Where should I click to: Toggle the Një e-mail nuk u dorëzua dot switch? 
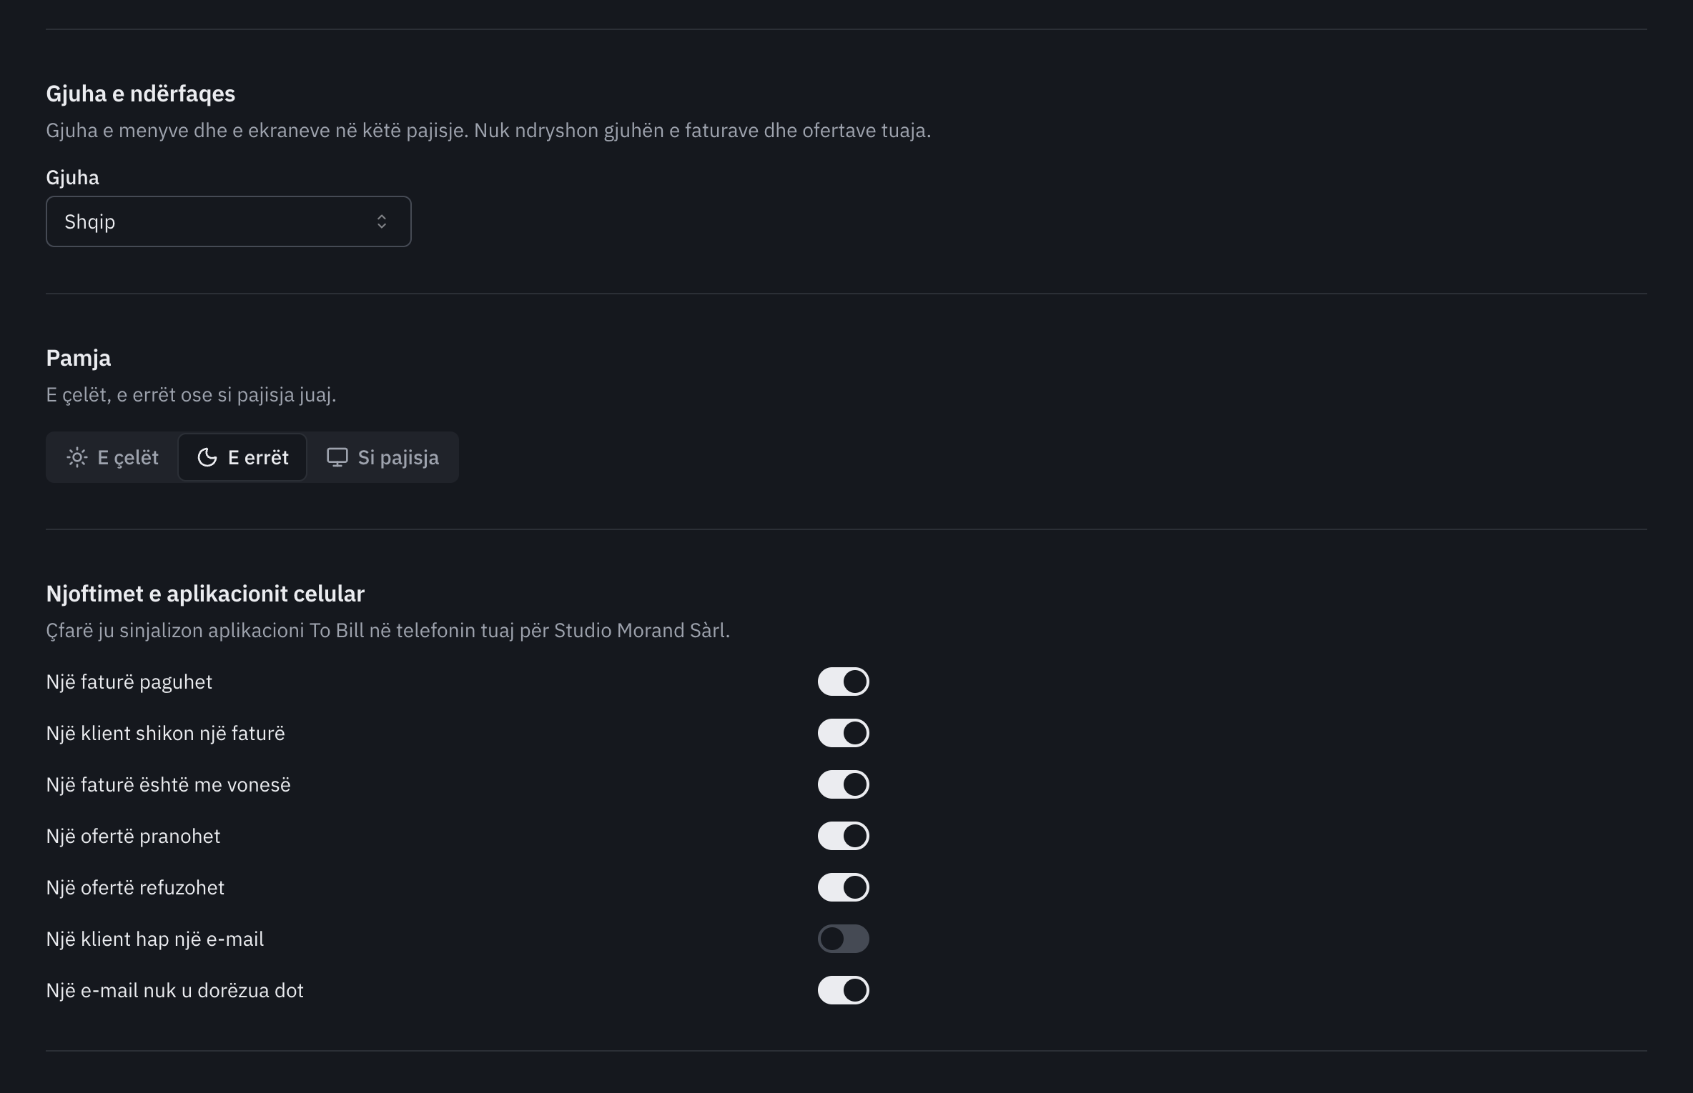tap(844, 990)
